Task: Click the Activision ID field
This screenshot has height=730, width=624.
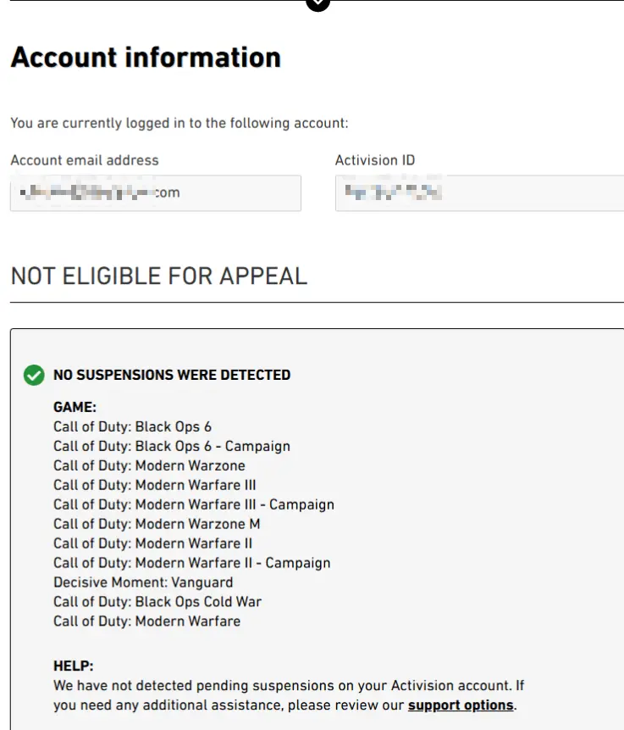Action: tap(478, 193)
